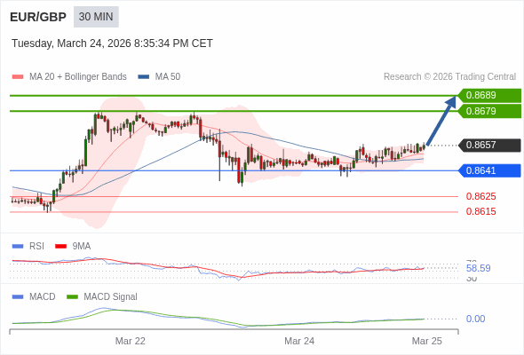Click the chart timestamp starting 'Tuesday, March 24'
Viewport: 524px width, 355px height.
[112, 43]
